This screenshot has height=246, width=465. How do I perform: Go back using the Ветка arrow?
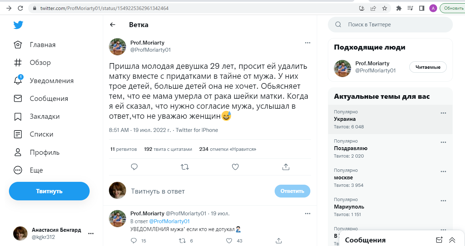[112, 25]
